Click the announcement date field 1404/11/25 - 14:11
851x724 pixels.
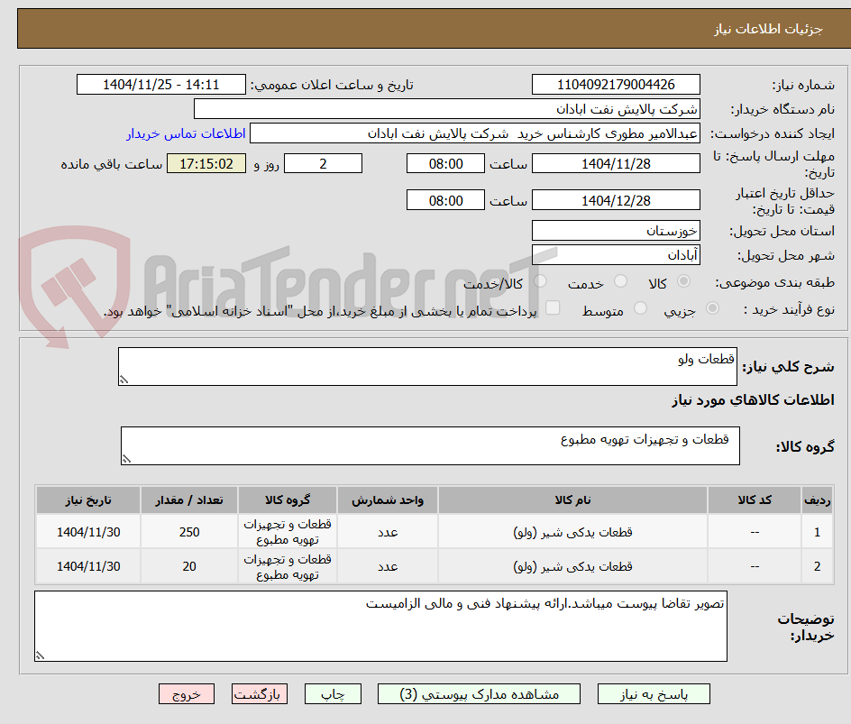point(161,85)
